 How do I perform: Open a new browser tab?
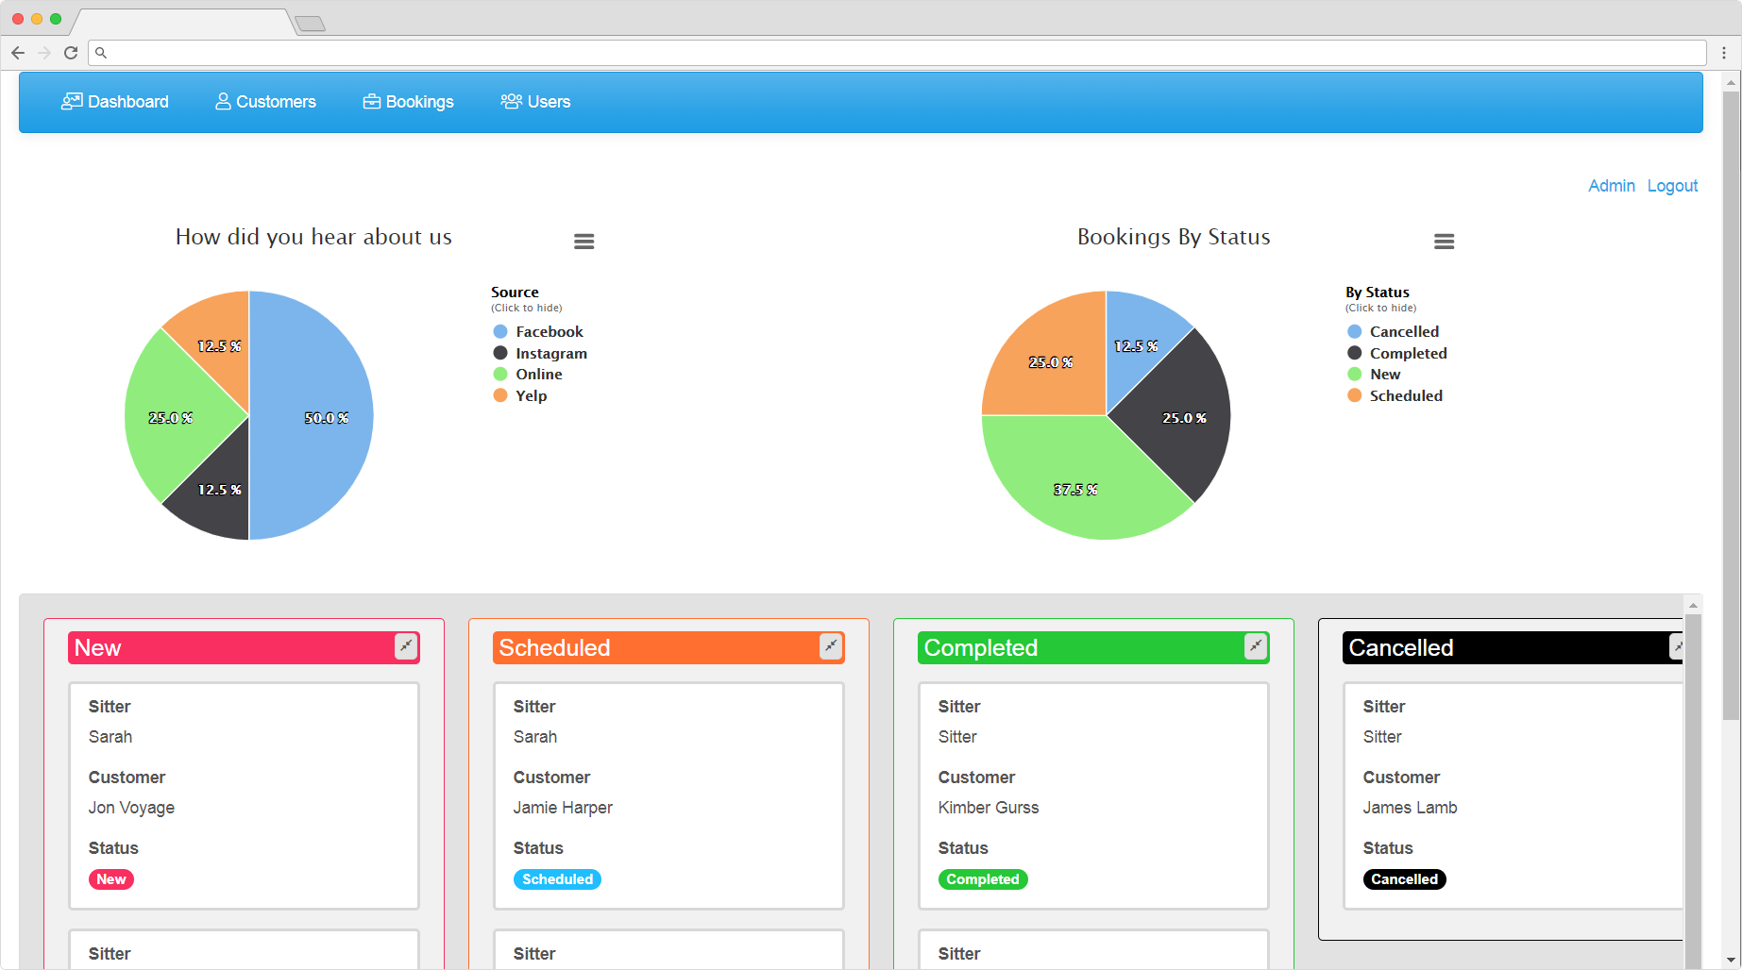click(311, 24)
